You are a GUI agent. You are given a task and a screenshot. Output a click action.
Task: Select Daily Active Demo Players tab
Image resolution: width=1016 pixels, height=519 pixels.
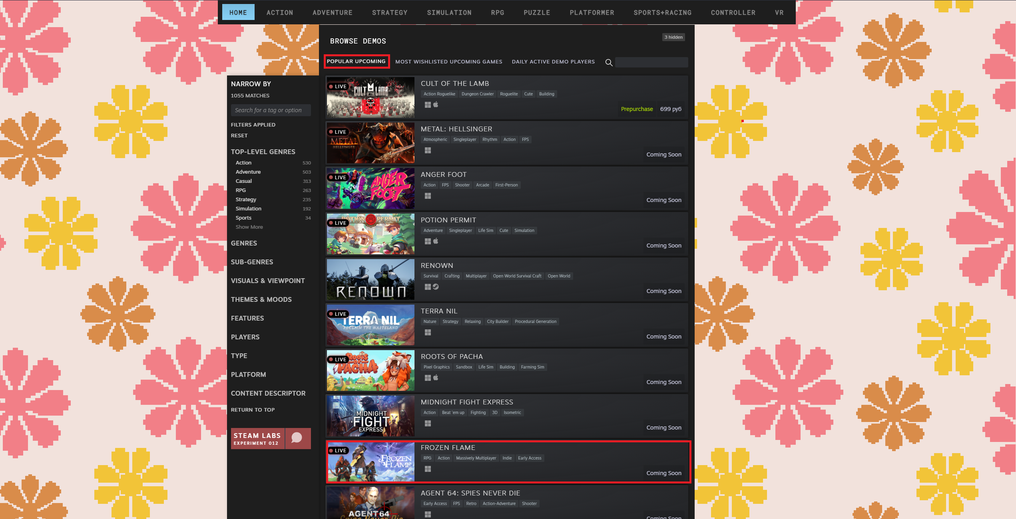tap(553, 61)
